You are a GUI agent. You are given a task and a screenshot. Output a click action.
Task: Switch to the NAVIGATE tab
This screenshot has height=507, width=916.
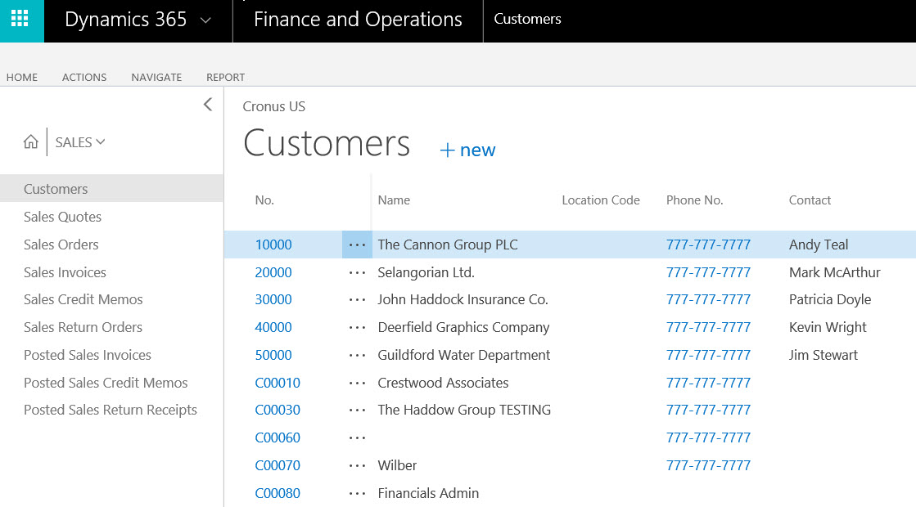[156, 77]
